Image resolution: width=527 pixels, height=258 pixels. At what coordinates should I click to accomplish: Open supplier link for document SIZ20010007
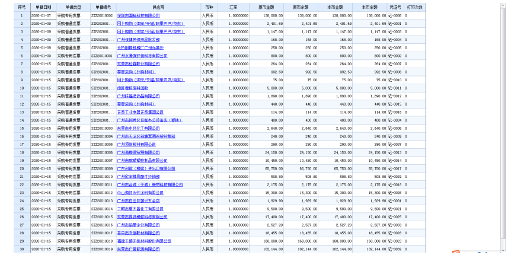tap(142, 161)
